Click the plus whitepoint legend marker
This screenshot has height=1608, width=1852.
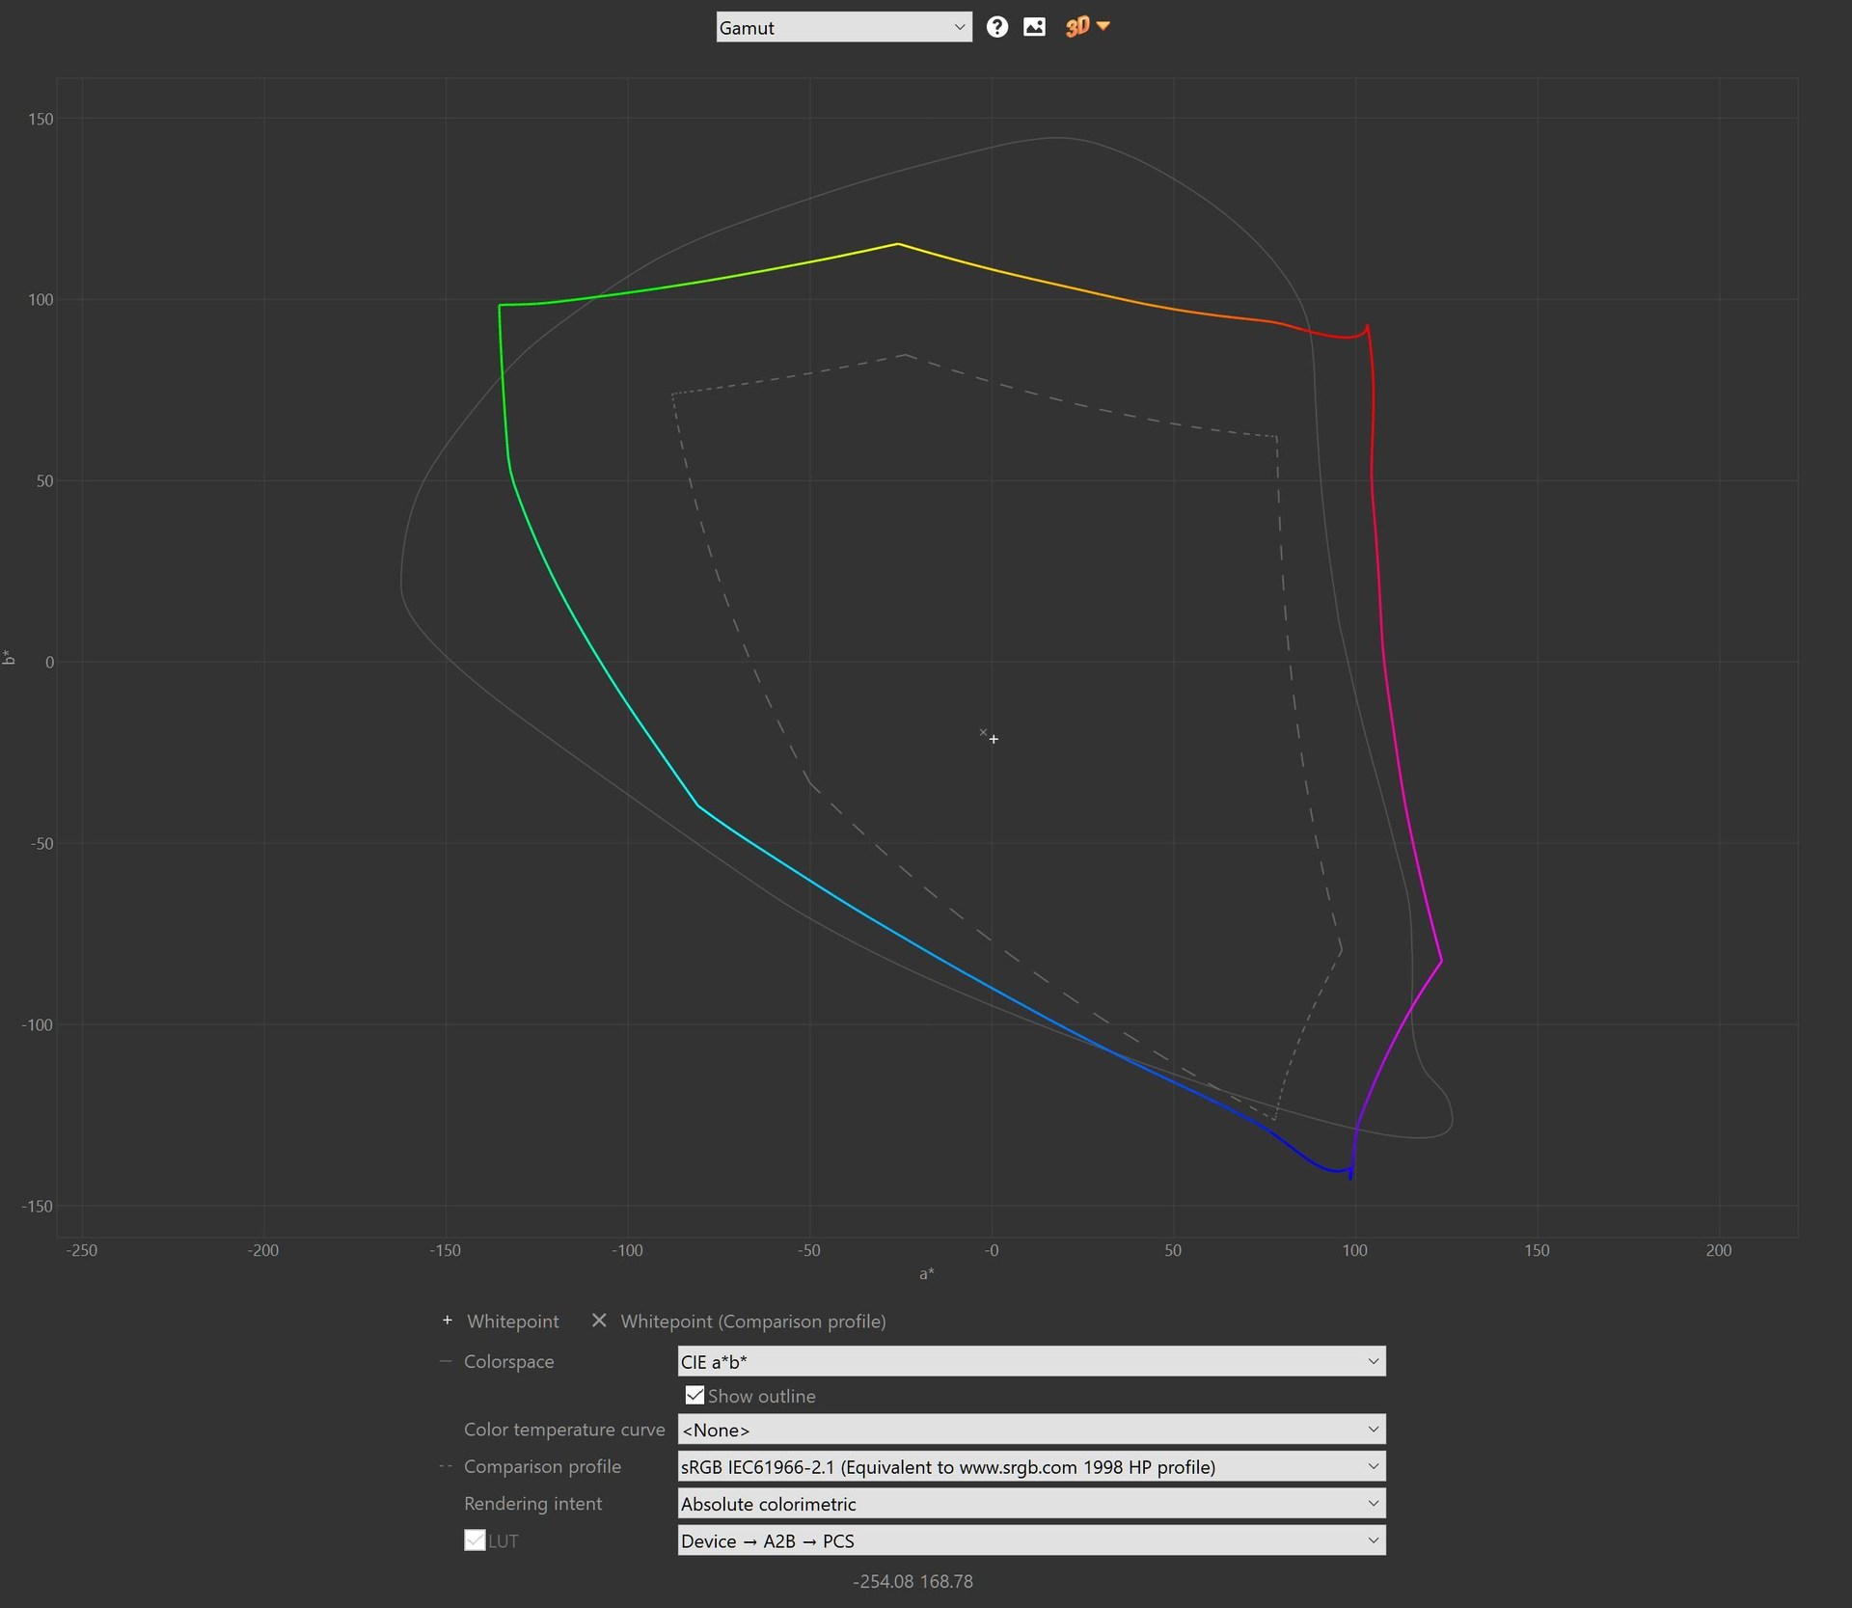pyautogui.click(x=448, y=1320)
